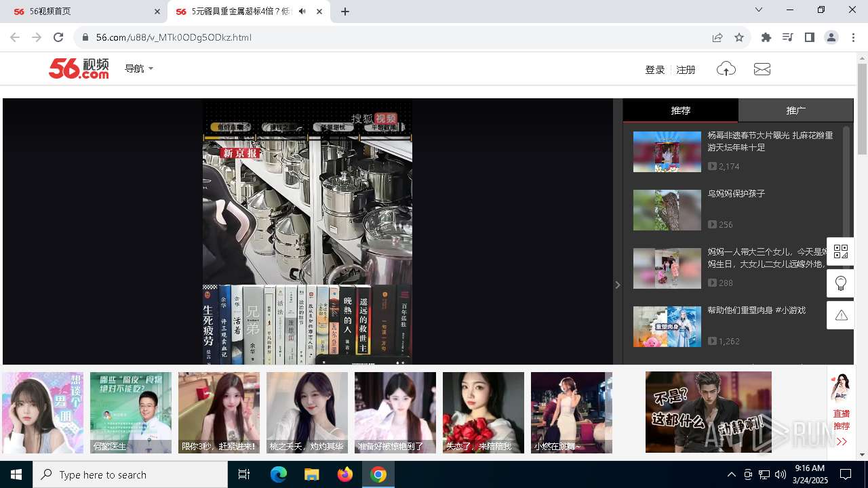Click the 直播推荐 side label
868x488 pixels.
coord(842,420)
